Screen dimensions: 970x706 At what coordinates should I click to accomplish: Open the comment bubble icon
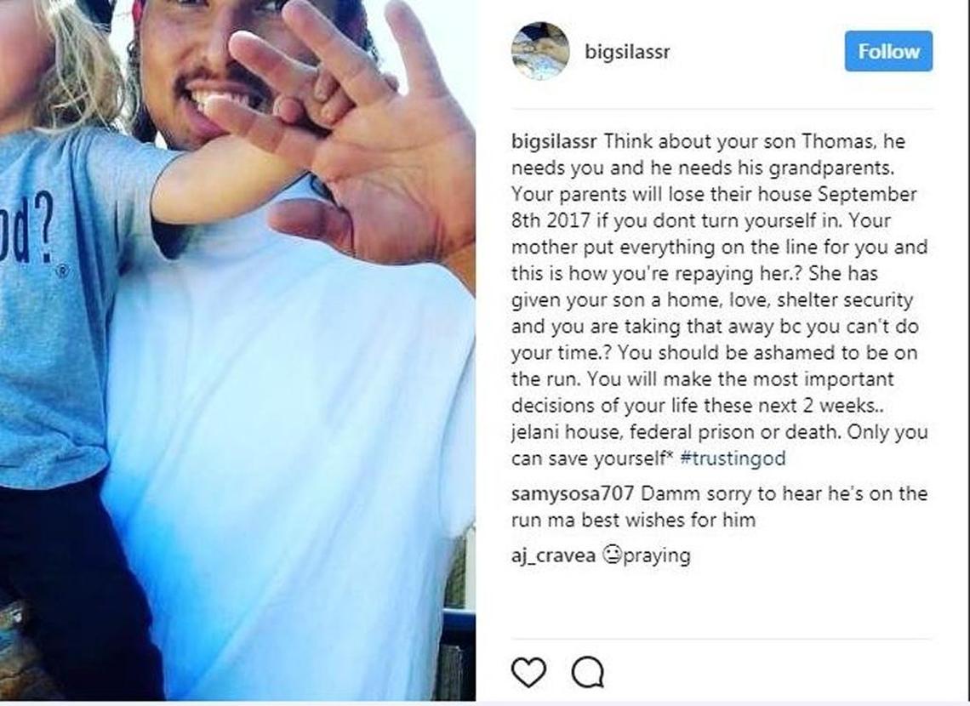pos(588,672)
